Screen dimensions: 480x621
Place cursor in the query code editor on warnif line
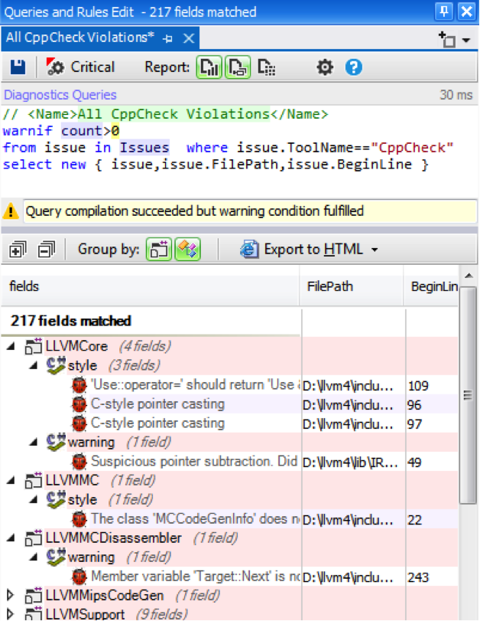pyautogui.click(x=61, y=131)
